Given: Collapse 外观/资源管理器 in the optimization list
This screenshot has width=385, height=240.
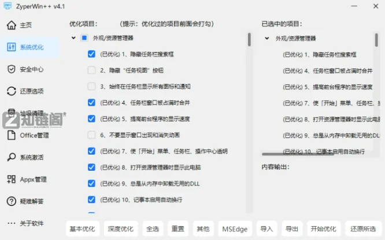Looking at the screenshot, I should (73, 37).
